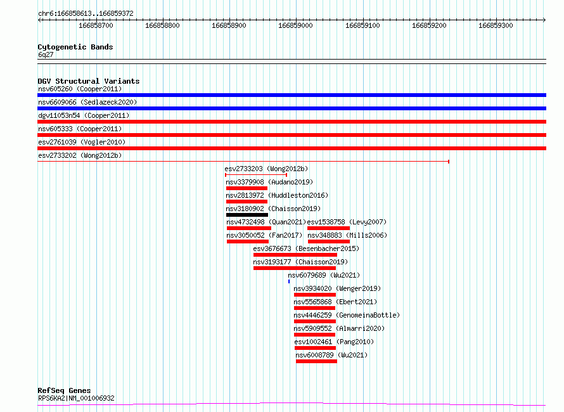Viewport: 564px width, 412px height.
Task: Open nsv348883 (Mills2006) label
Action: tap(347, 235)
